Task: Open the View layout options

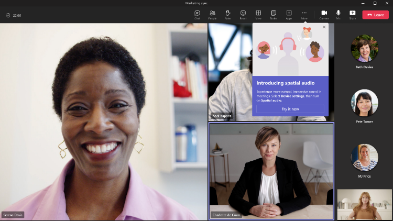Action: coord(258,14)
